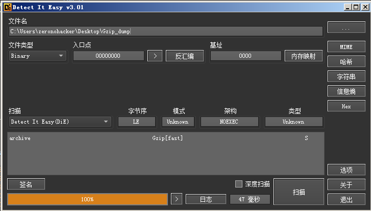
Task: Click the 选项 options button
Action: coord(347,170)
